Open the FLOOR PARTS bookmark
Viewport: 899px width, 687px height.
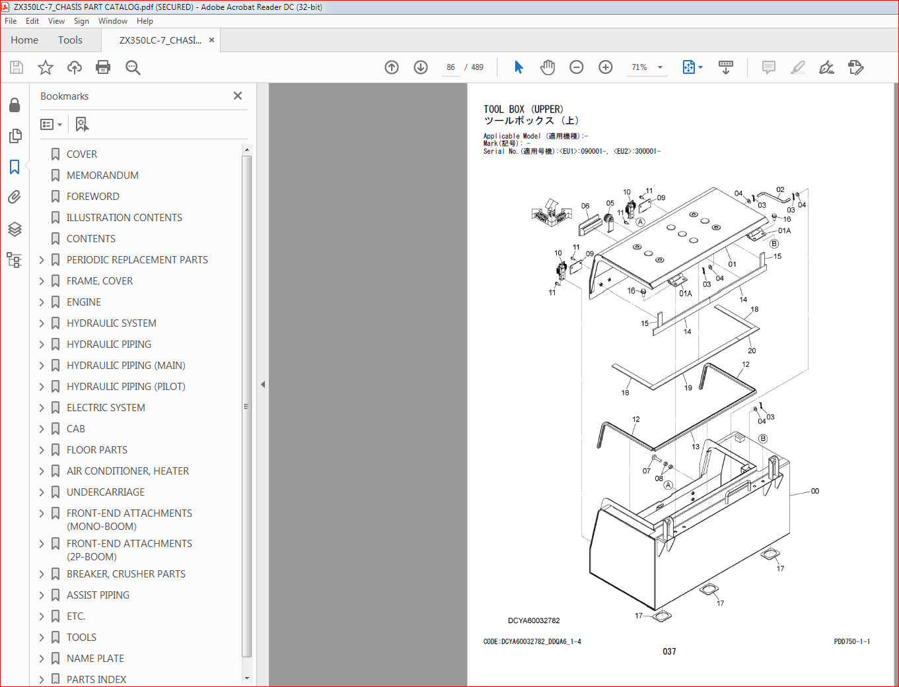(x=97, y=450)
